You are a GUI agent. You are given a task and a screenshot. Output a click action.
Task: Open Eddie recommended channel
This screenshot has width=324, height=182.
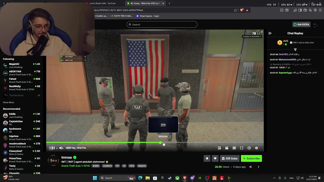click(22, 115)
